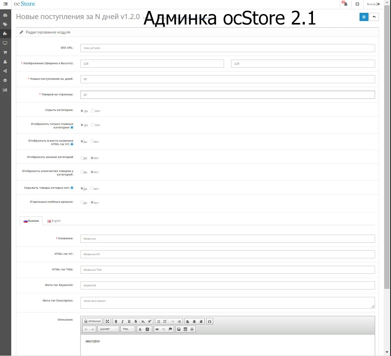
Task: Insert a numbered list in the editor
Action: 158,321
